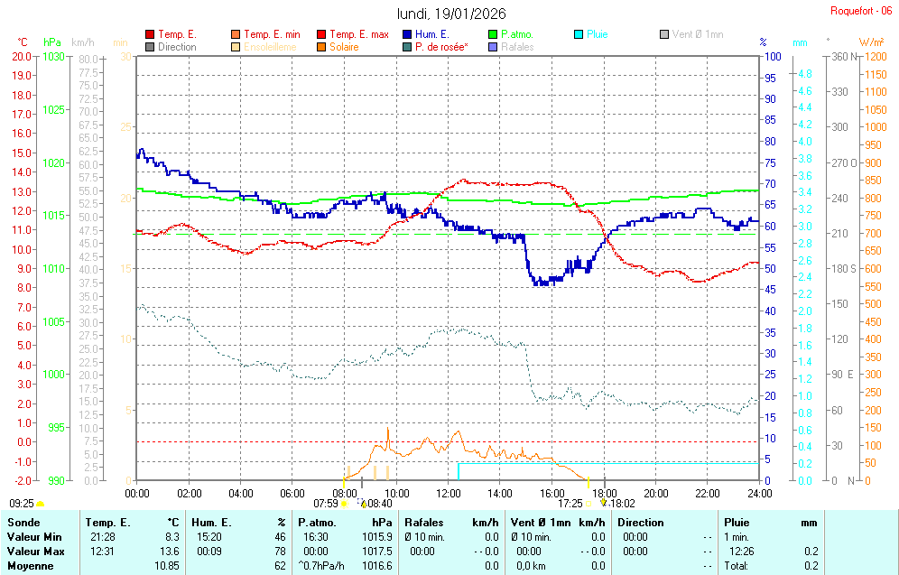The width and height of the screenshot is (899, 575).
Task: Click the orange Solaire legend square
Action: [321, 47]
